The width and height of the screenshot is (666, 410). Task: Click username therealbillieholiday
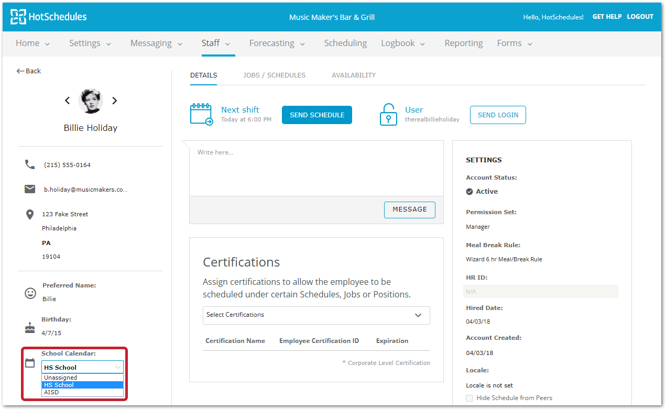[432, 119]
